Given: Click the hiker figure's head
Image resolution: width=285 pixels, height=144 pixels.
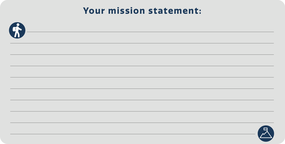Looking at the screenshot, I should (x=18, y=25).
